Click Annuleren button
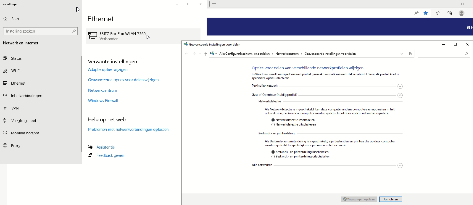Screen dimensions: 473x205 tap(391, 199)
